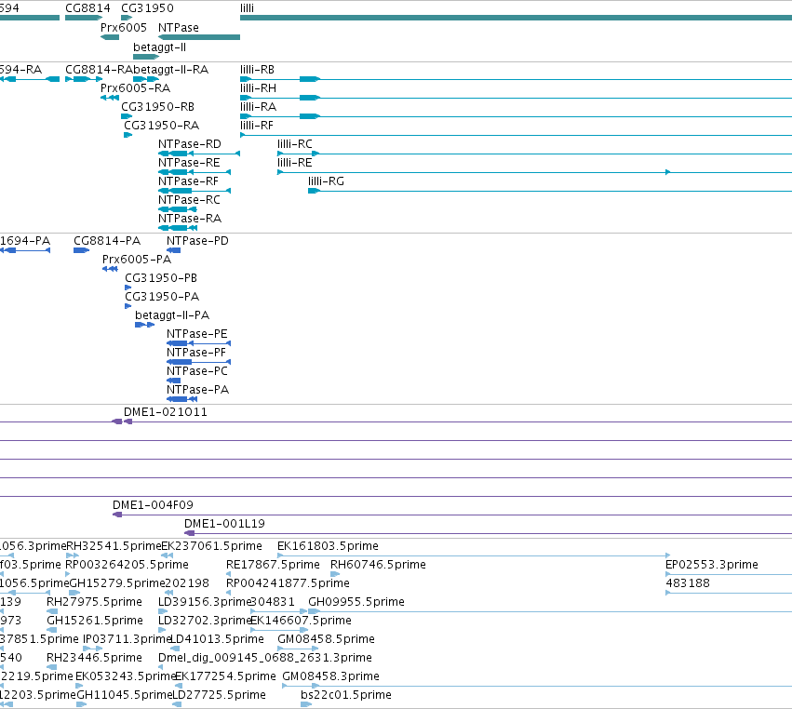Select the GH09955.5prime EST label
792x709 pixels.
point(356,602)
